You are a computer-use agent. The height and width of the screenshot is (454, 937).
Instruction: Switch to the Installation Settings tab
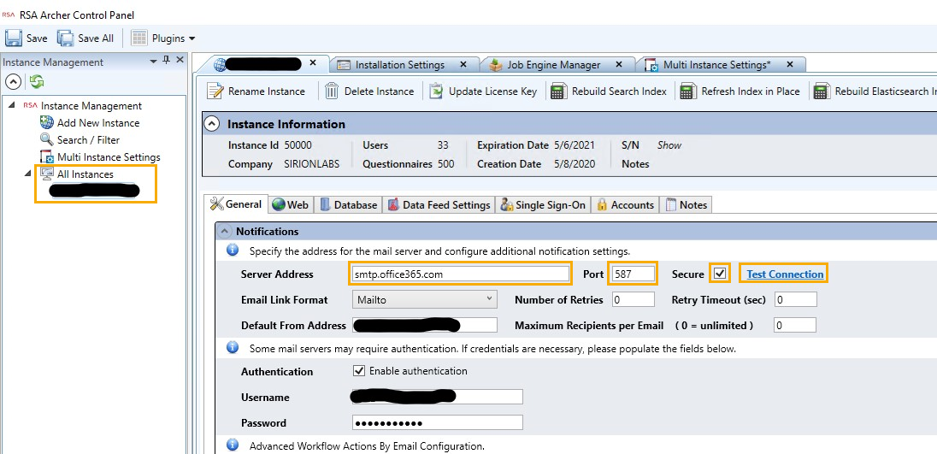coord(400,64)
